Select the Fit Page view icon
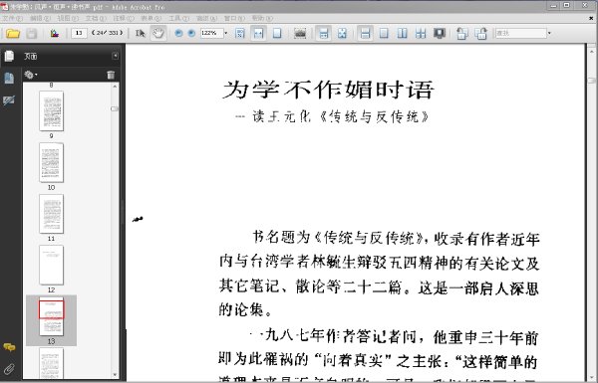 277,34
